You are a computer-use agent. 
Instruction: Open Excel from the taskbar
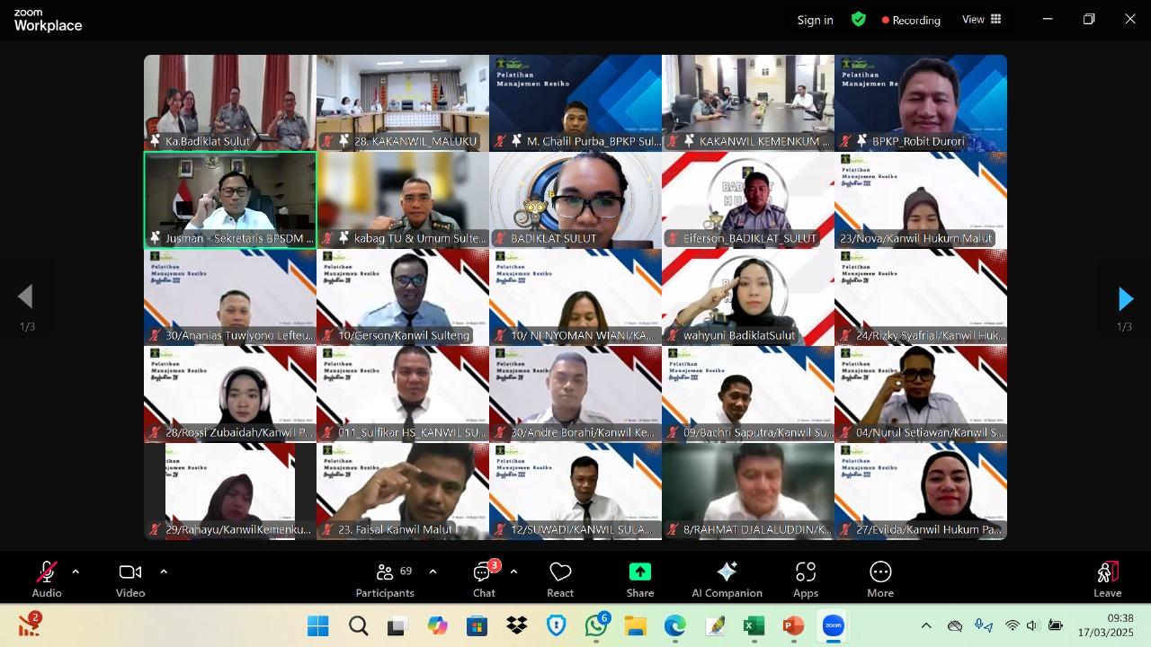tap(754, 626)
